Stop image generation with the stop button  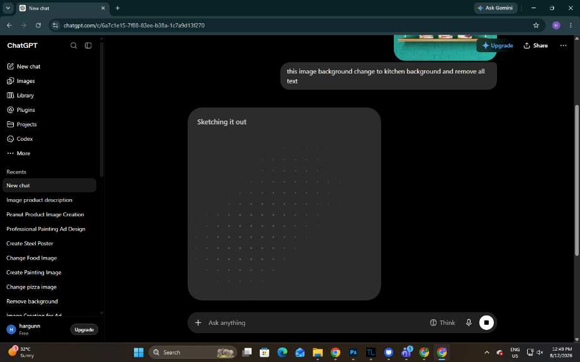click(x=486, y=322)
